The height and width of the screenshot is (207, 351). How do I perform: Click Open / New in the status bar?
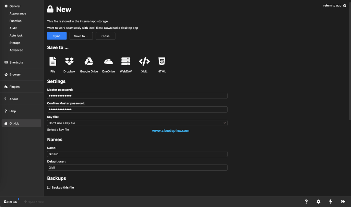point(34,202)
